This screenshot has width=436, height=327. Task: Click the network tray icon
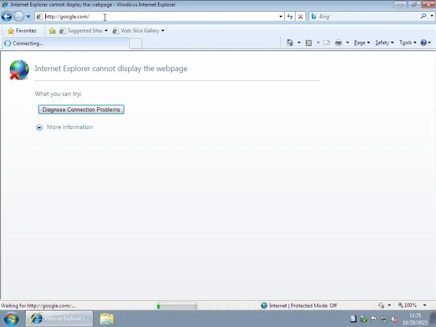click(x=384, y=319)
